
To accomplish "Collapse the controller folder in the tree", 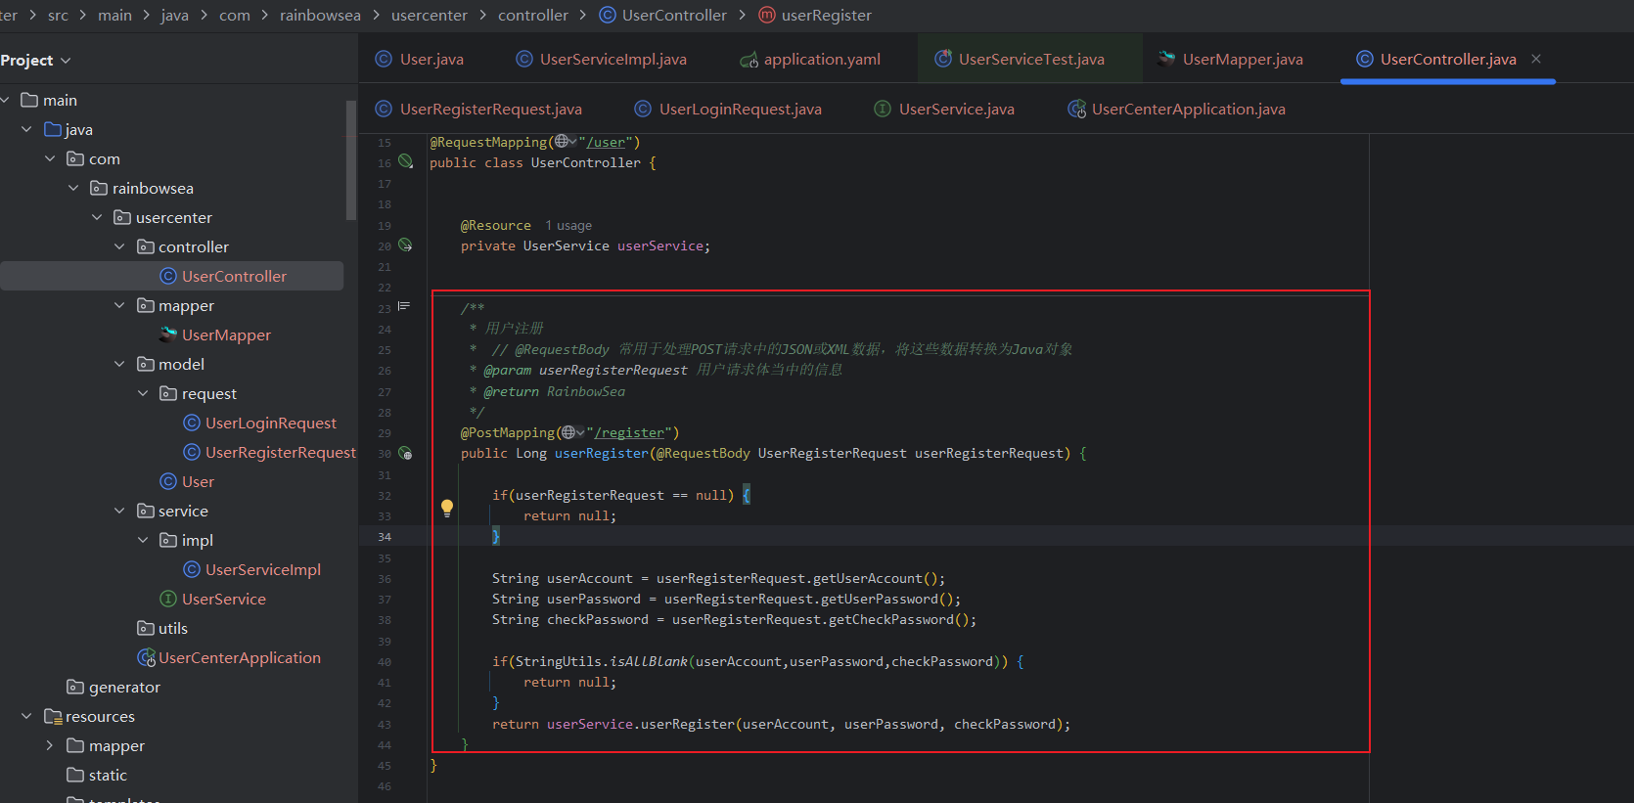I will coord(119,246).
